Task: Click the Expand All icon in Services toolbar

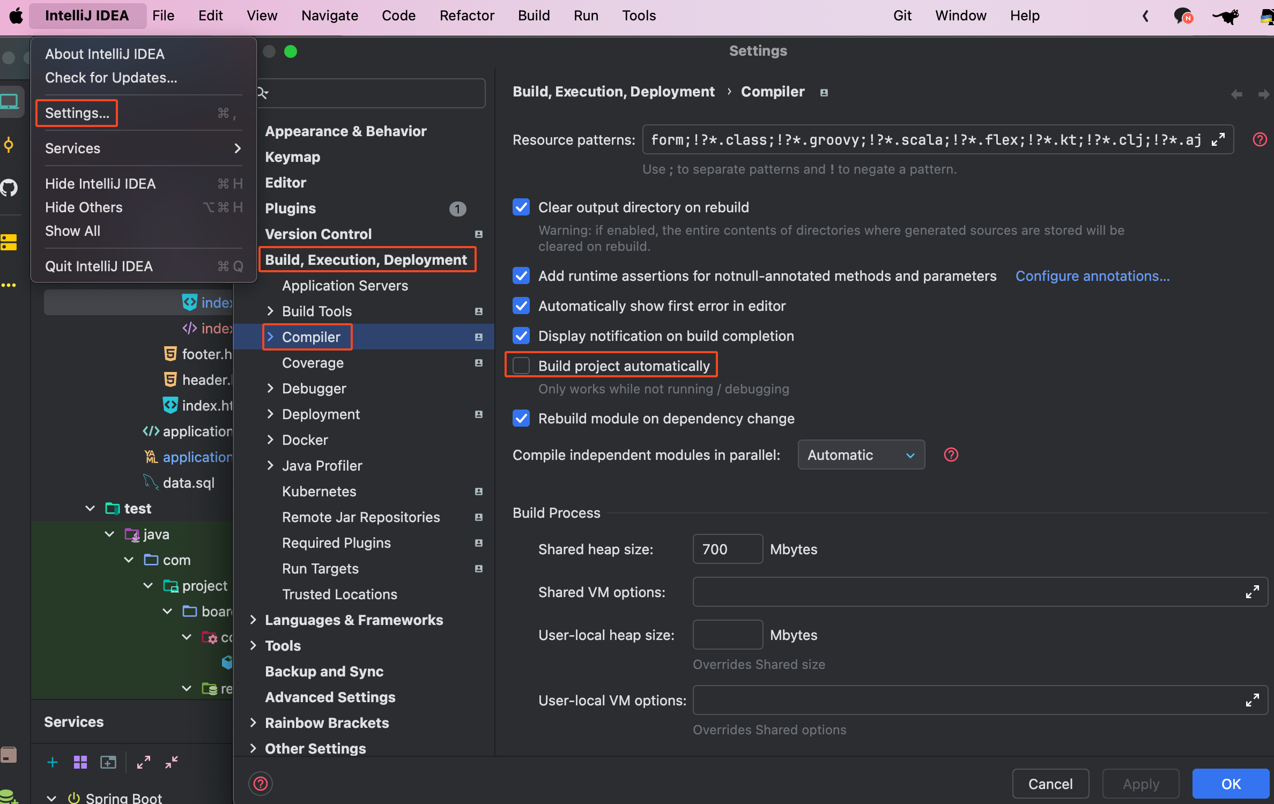Action: click(x=143, y=762)
